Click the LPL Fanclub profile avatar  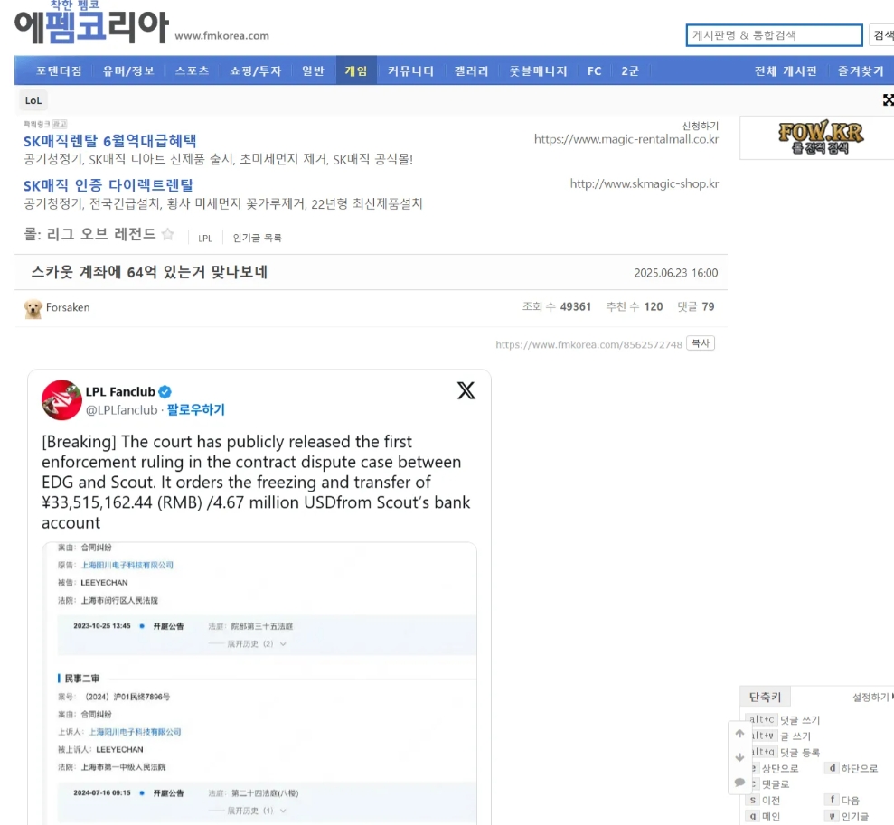coord(61,400)
